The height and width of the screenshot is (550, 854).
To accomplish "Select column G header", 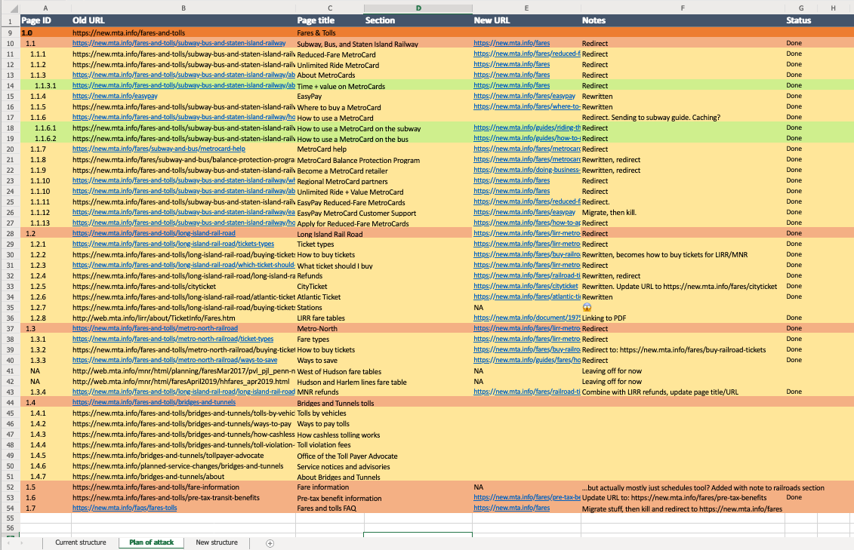I will (801, 8).
